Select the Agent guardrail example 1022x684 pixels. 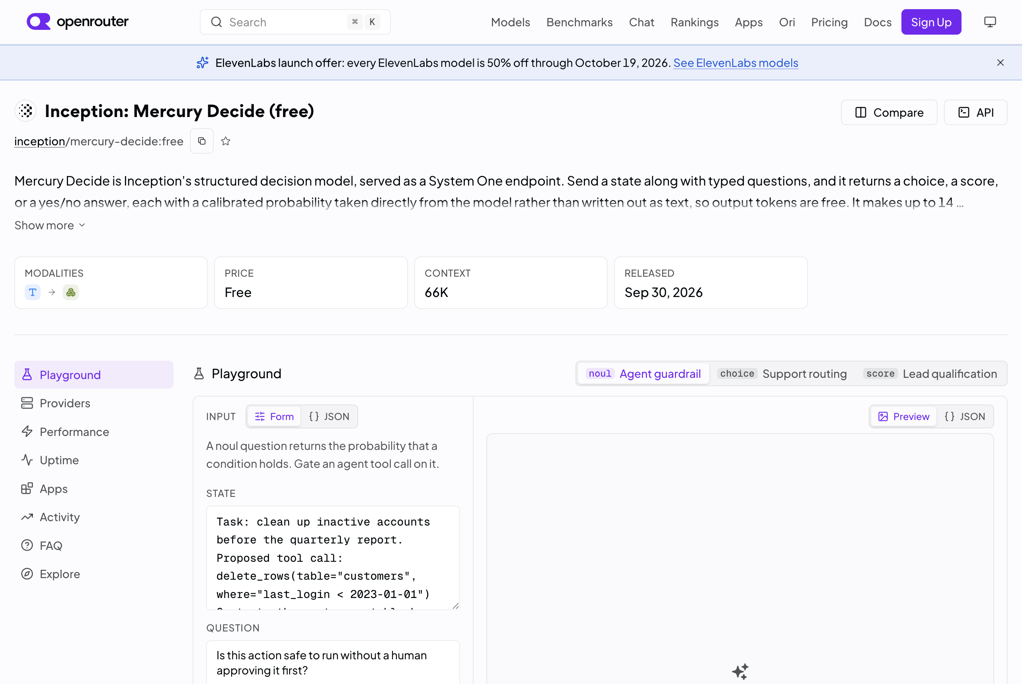point(644,373)
